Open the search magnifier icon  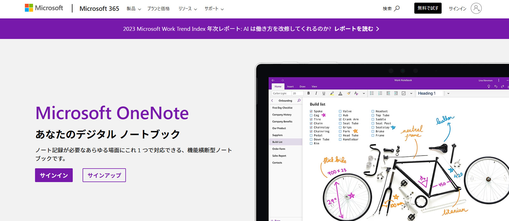tap(397, 8)
